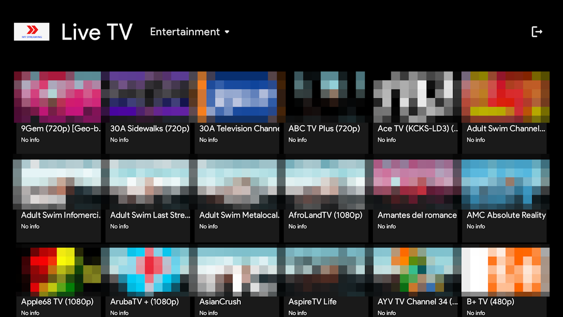
Task: Select the B+ TV (480p) title
Action: click(x=491, y=302)
